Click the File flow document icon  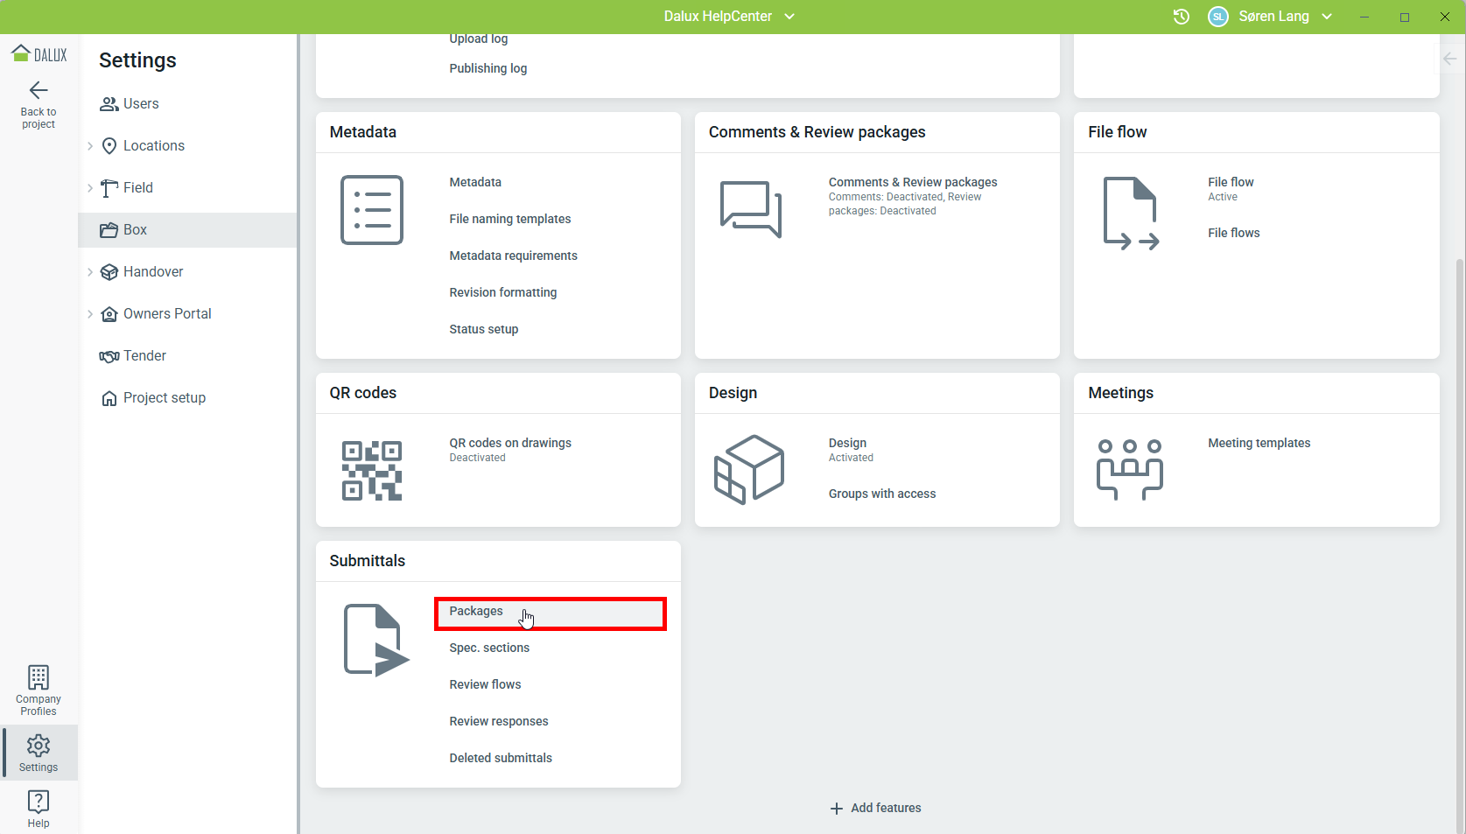pos(1130,214)
